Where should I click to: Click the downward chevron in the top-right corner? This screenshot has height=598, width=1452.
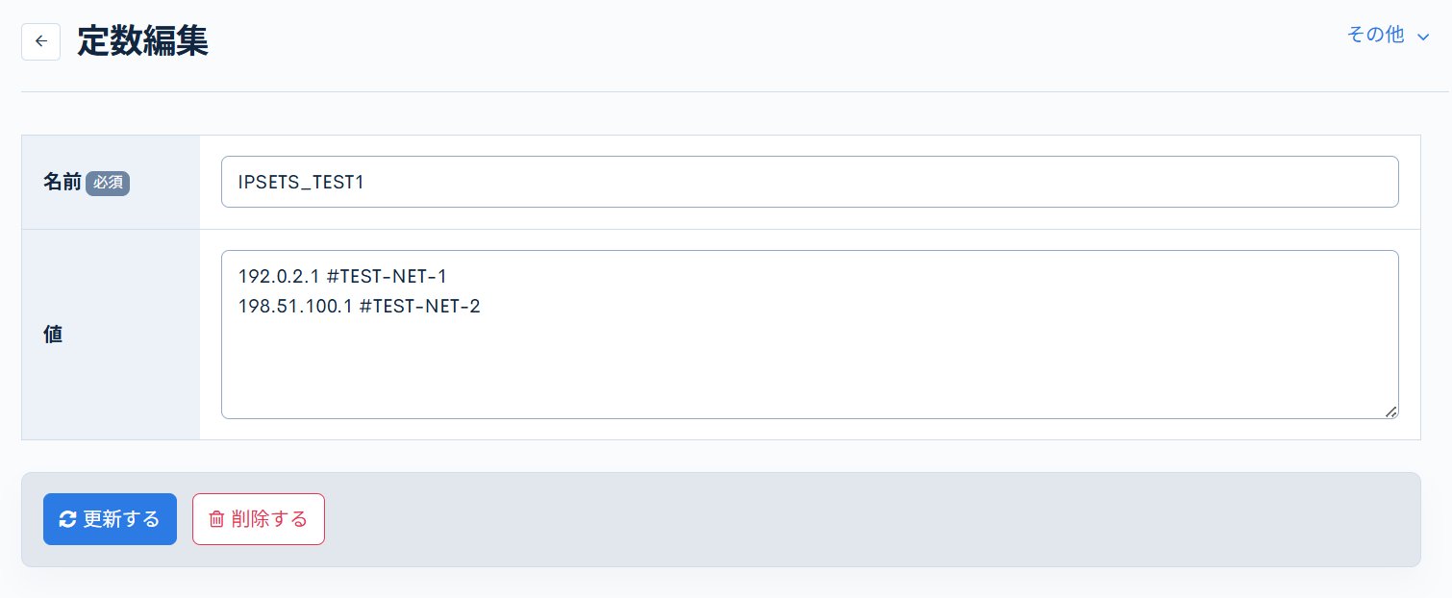(1422, 35)
